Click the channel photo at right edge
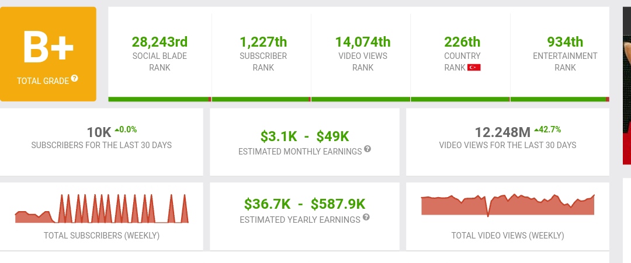 pyautogui.click(x=626, y=86)
